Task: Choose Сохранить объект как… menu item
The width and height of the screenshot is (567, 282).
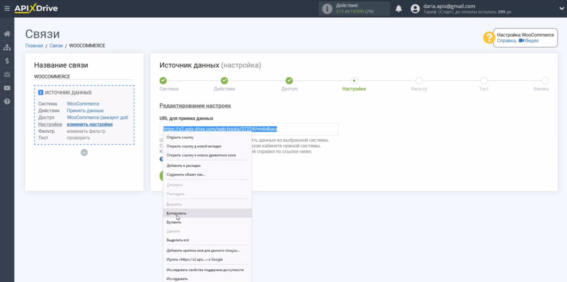Action: point(207,174)
